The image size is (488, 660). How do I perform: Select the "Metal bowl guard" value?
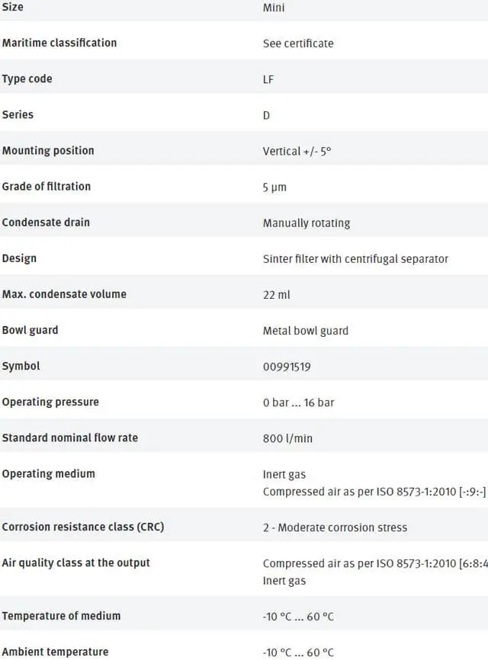click(306, 331)
